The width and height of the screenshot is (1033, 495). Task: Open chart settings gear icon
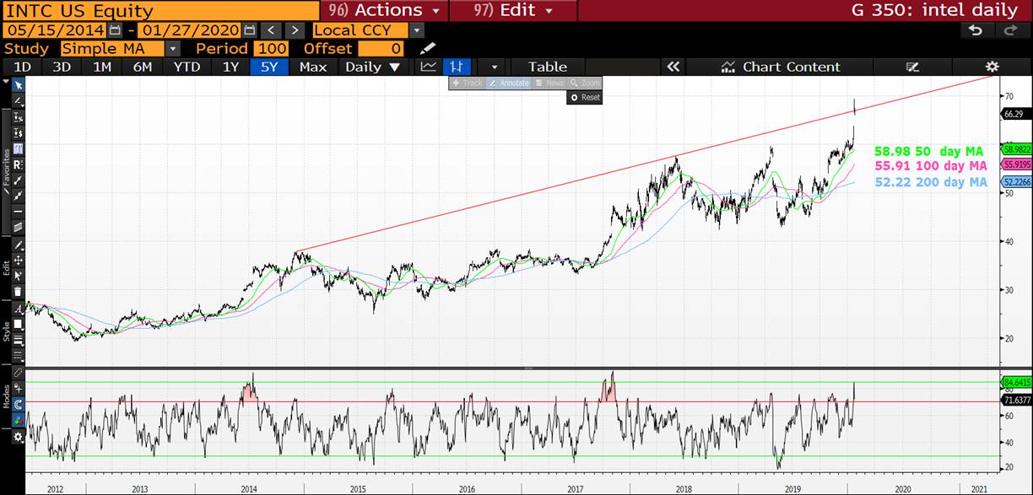pyautogui.click(x=992, y=67)
